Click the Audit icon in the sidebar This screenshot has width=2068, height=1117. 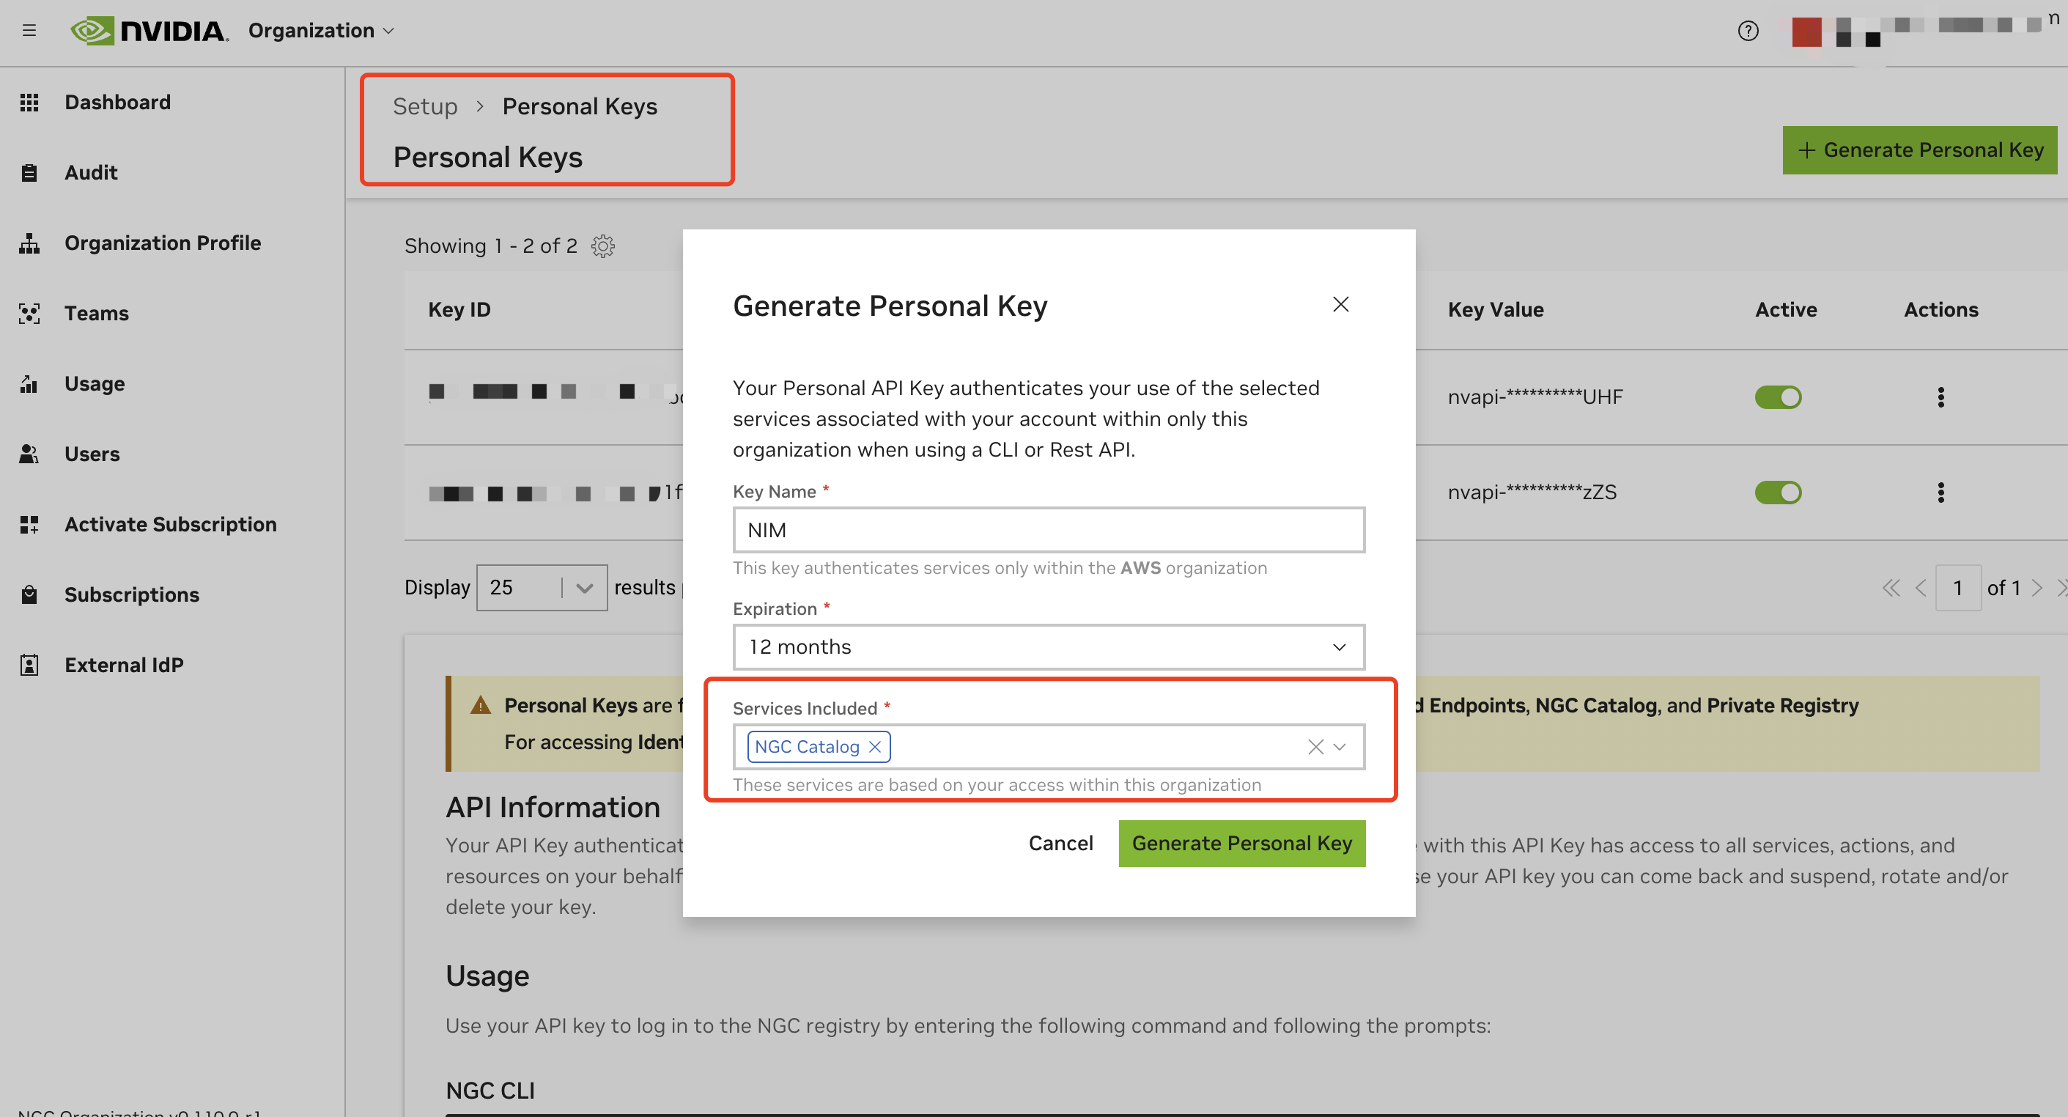[29, 172]
